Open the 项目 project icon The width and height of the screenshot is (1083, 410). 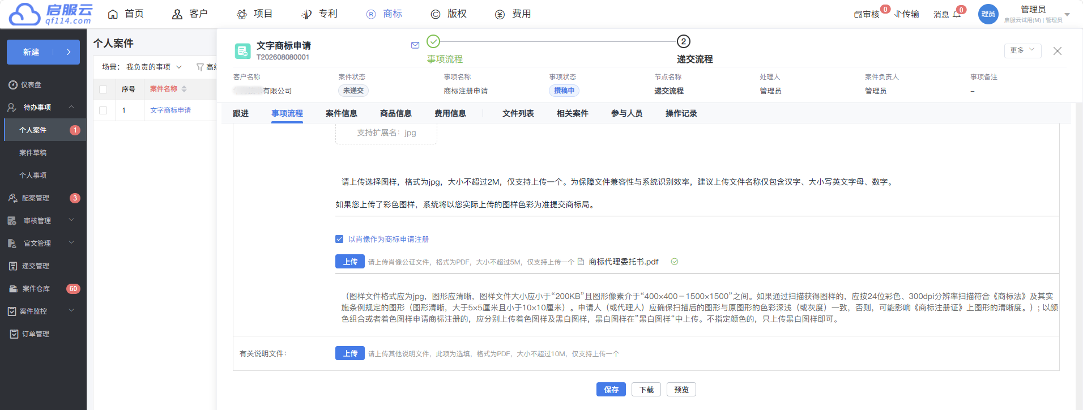[x=242, y=14]
